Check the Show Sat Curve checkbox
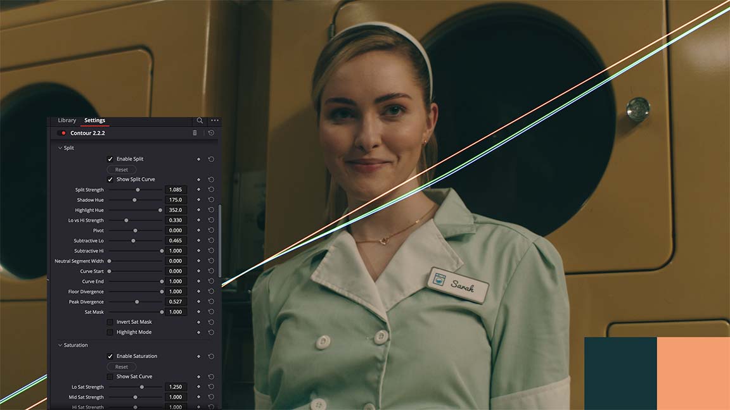Image resolution: width=730 pixels, height=410 pixels. click(x=110, y=376)
